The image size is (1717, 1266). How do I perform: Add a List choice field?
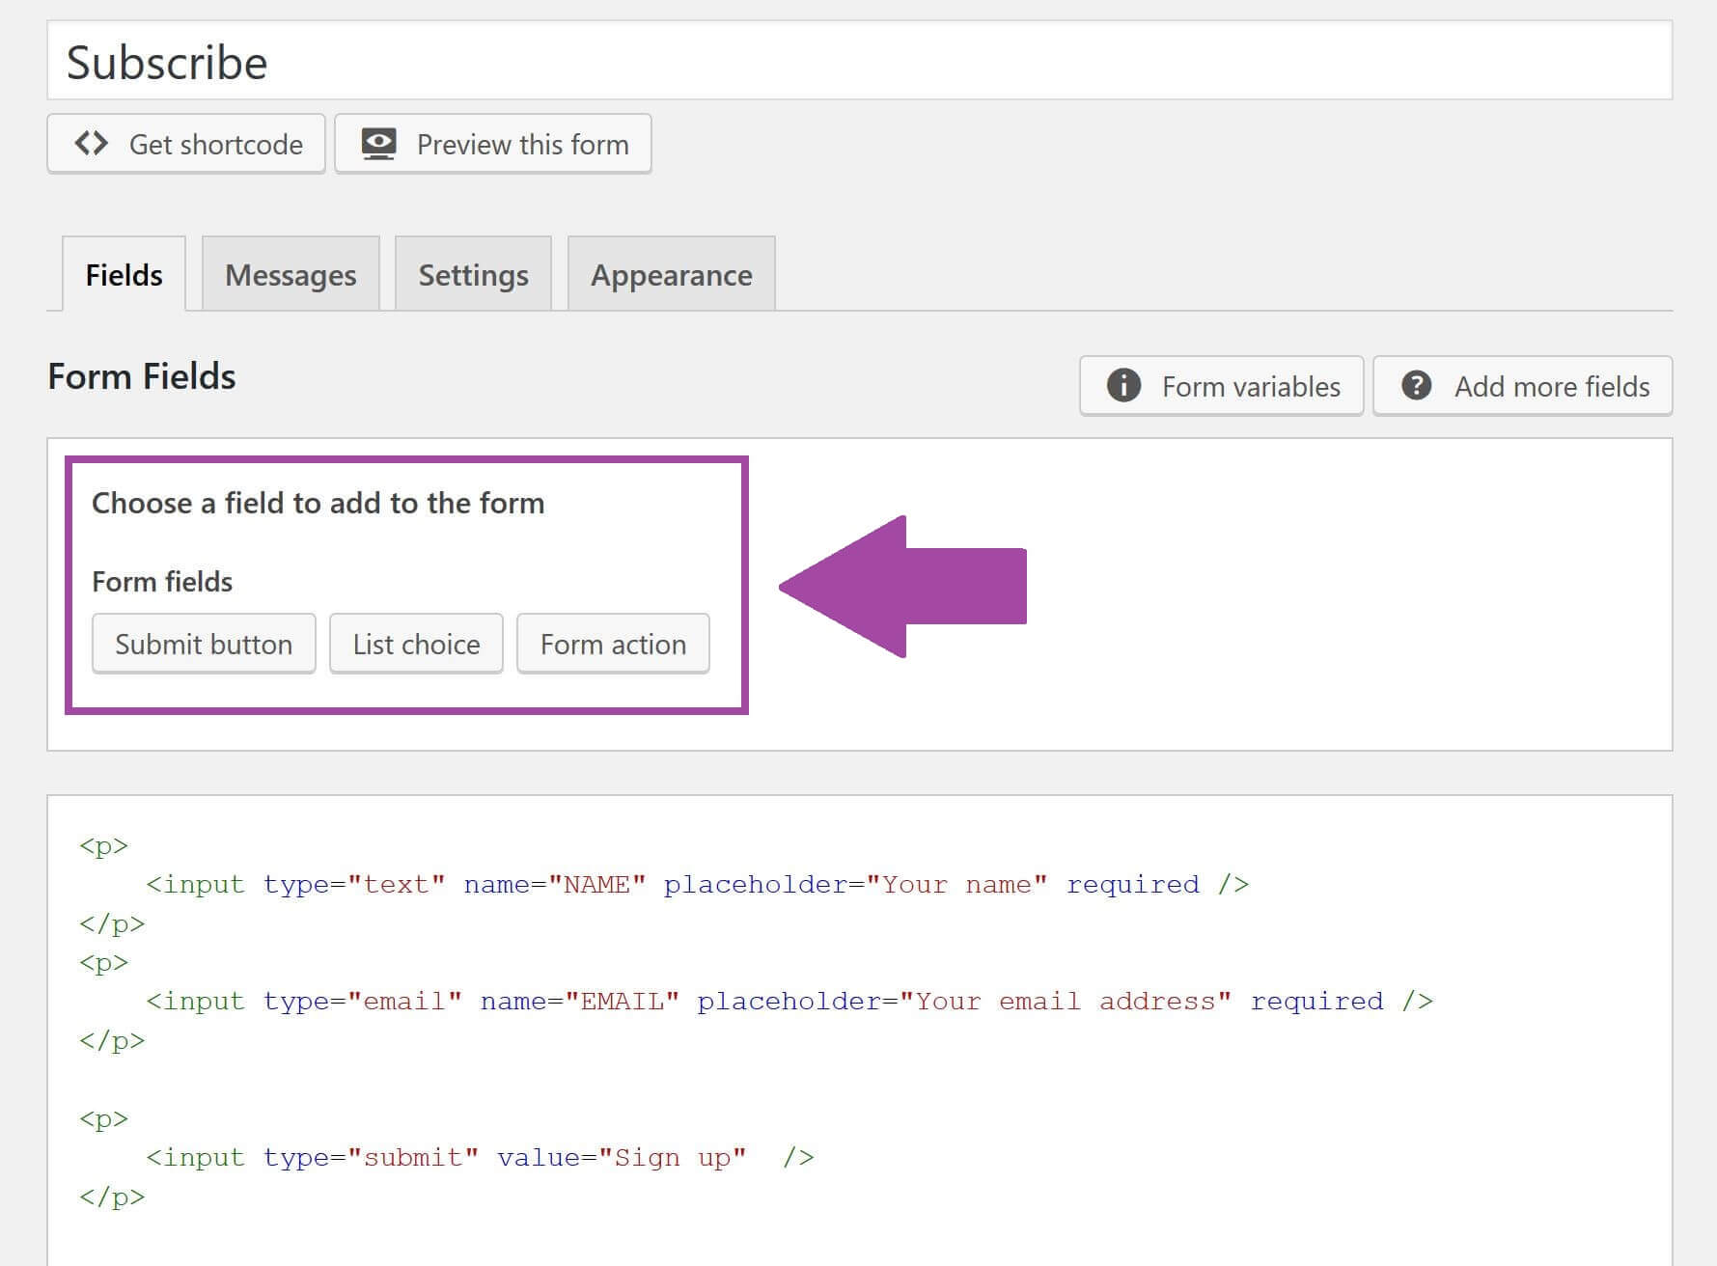(x=415, y=644)
